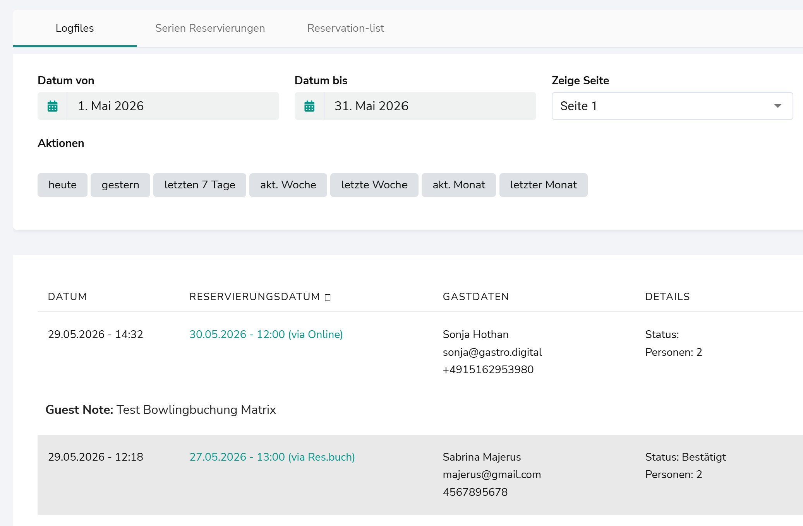Viewport: 803px width, 526px height.
Task: Select the gestern quick filter
Action: [x=120, y=185]
